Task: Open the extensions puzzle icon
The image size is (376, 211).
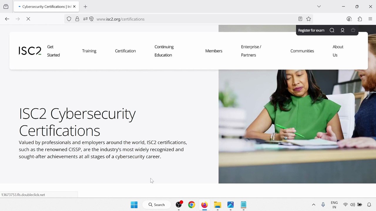Action: point(360,19)
